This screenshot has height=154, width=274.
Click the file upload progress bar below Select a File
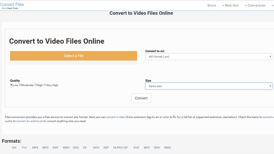[74, 63]
